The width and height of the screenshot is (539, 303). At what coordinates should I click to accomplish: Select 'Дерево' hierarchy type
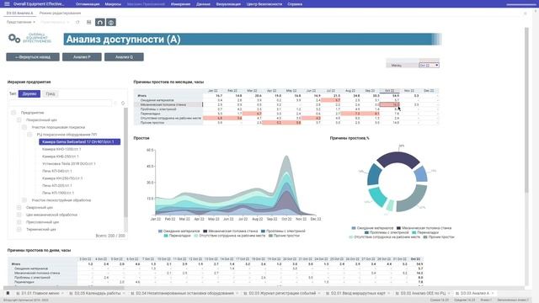29,93
